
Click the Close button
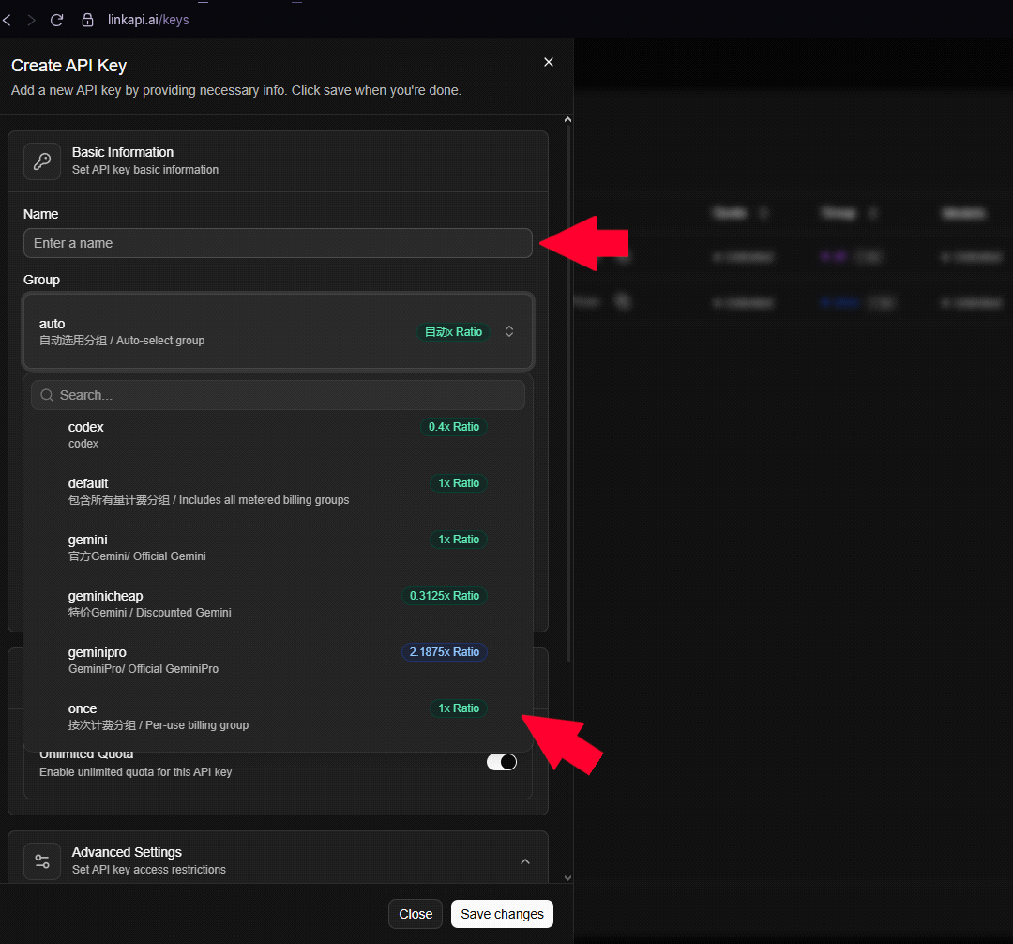pyautogui.click(x=416, y=914)
